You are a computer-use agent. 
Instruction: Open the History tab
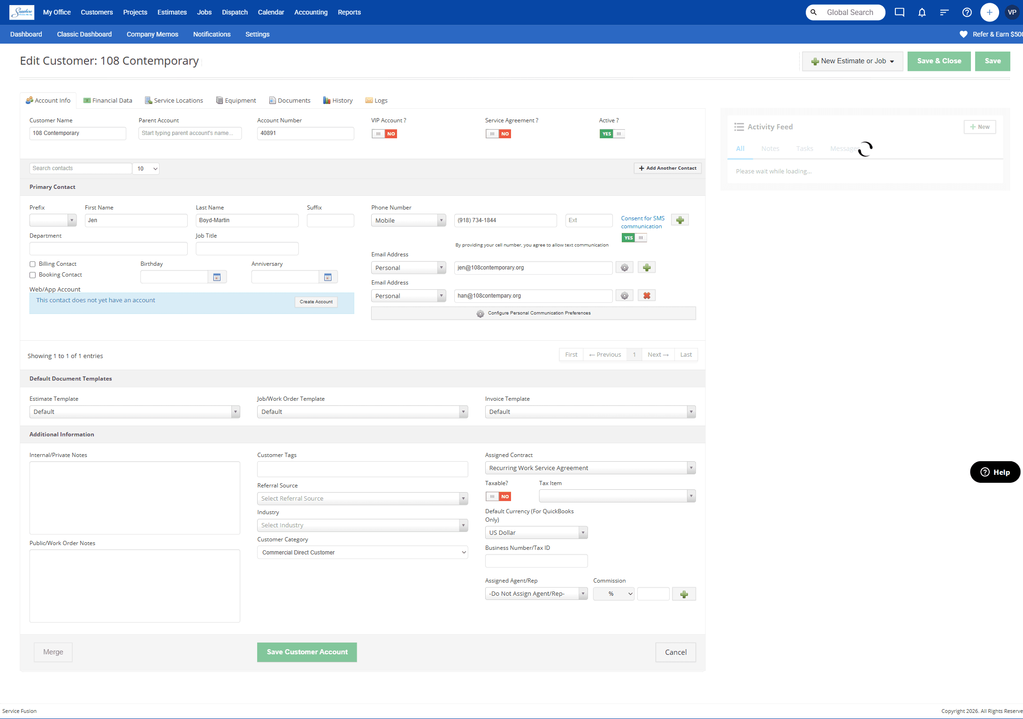338,101
